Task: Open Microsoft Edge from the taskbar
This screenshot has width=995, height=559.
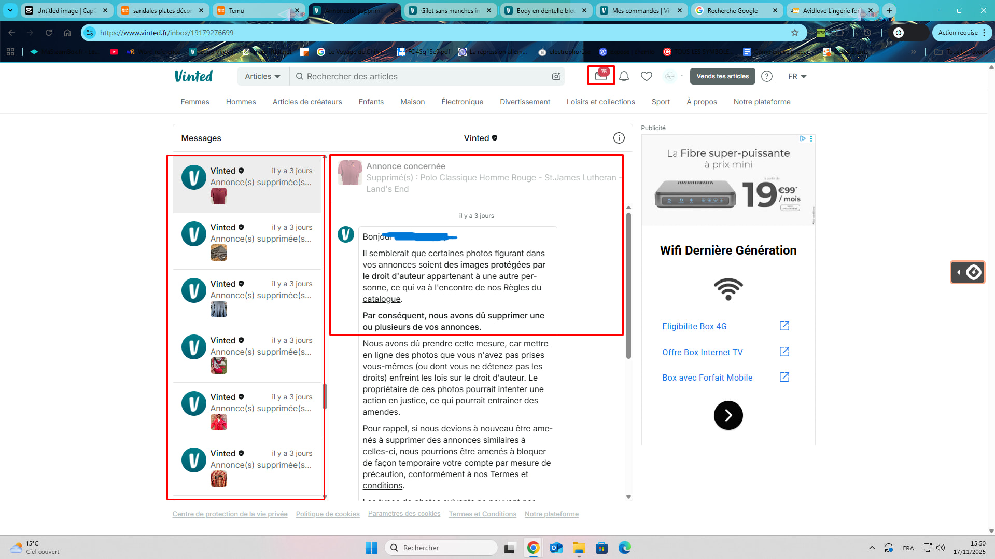Action: [625, 548]
